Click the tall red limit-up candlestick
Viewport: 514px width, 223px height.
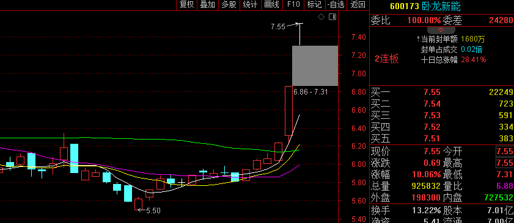[x=288, y=110]
